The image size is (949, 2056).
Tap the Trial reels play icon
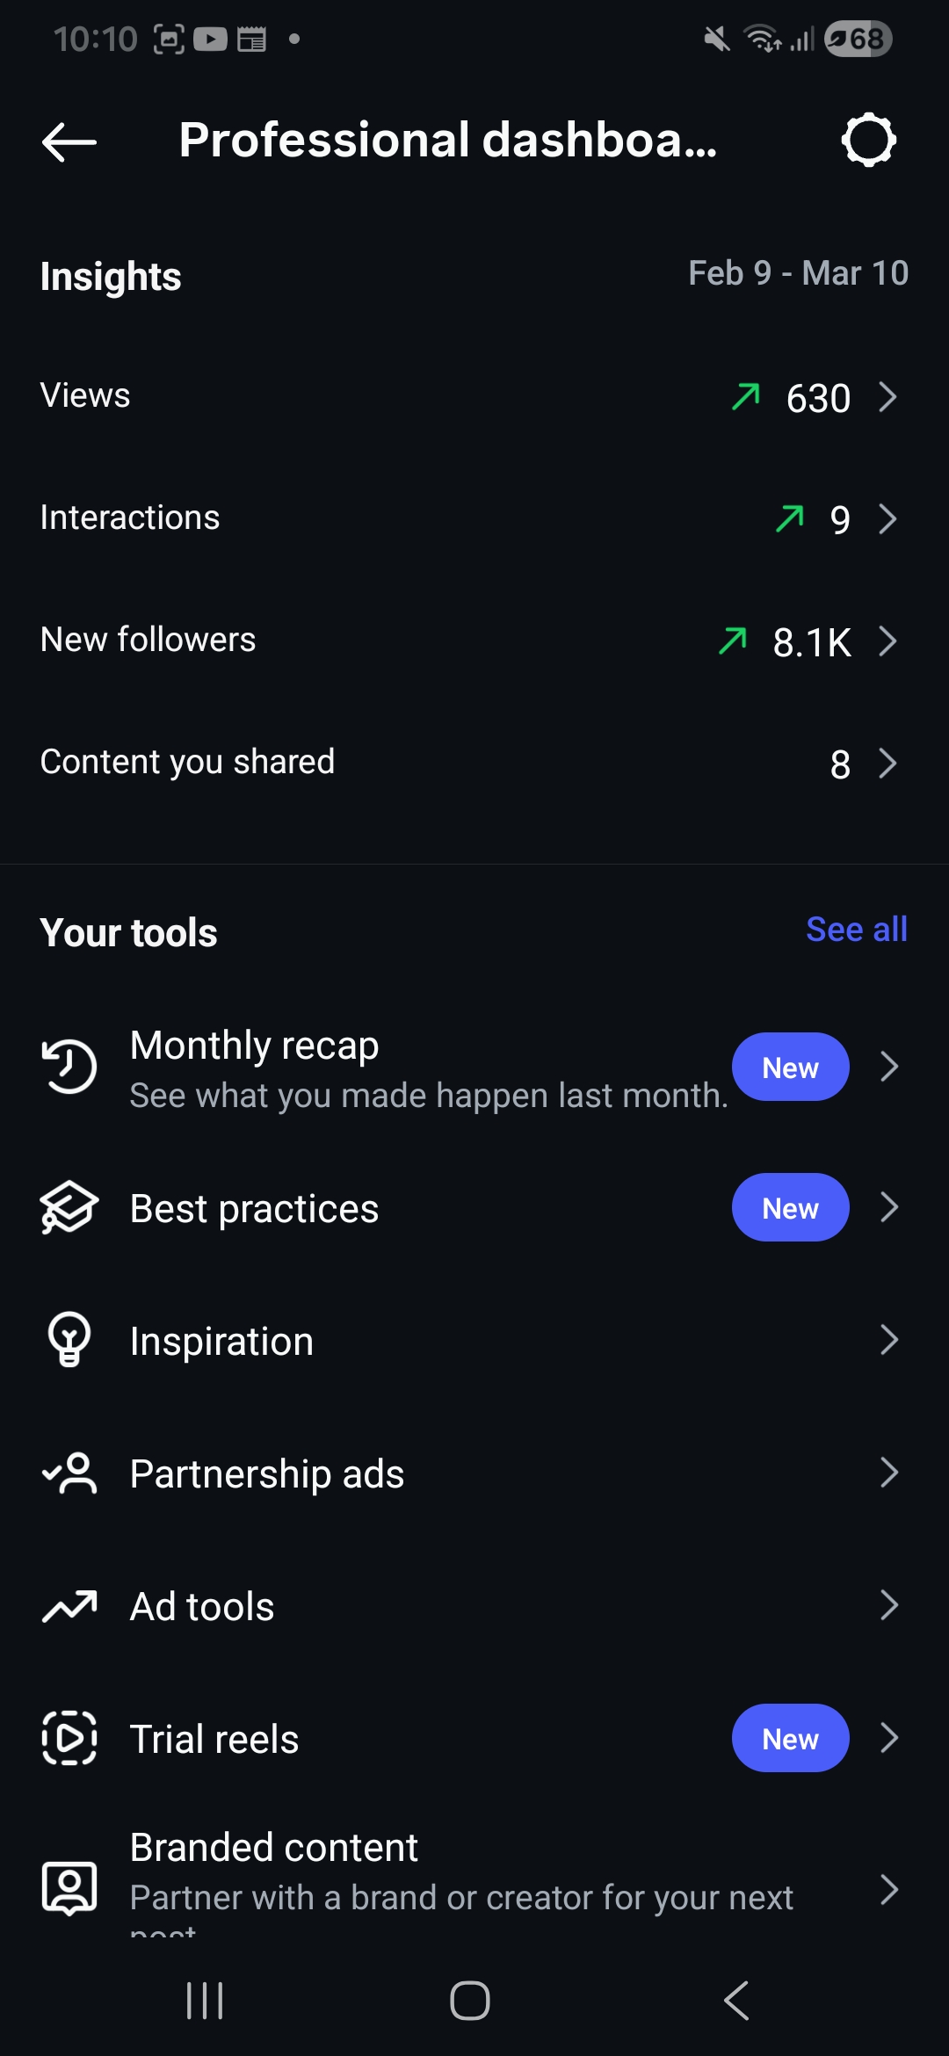point(69,1738)
